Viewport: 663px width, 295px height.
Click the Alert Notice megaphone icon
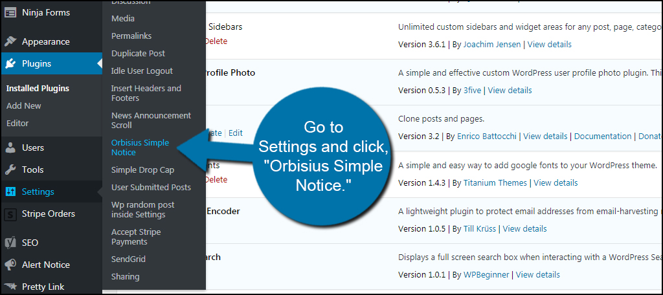[x=10, y=265]
